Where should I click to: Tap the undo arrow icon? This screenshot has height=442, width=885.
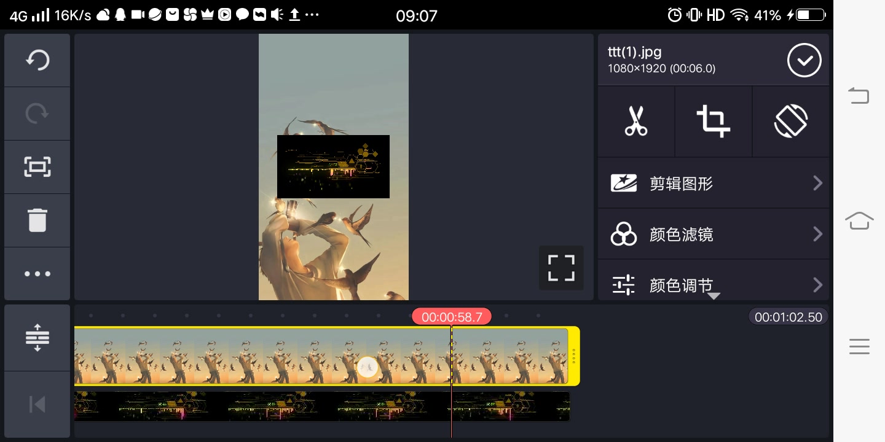[x=37, y=60]
